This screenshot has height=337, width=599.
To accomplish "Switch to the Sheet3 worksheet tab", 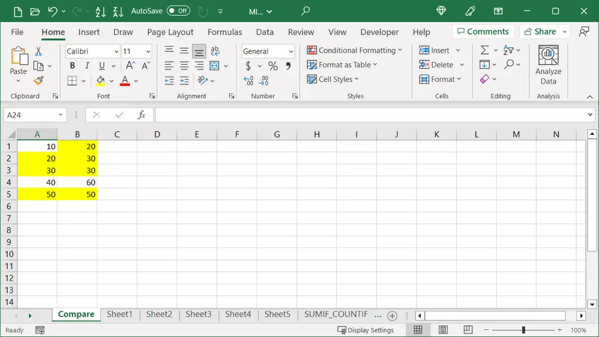I will click(198, 314).
